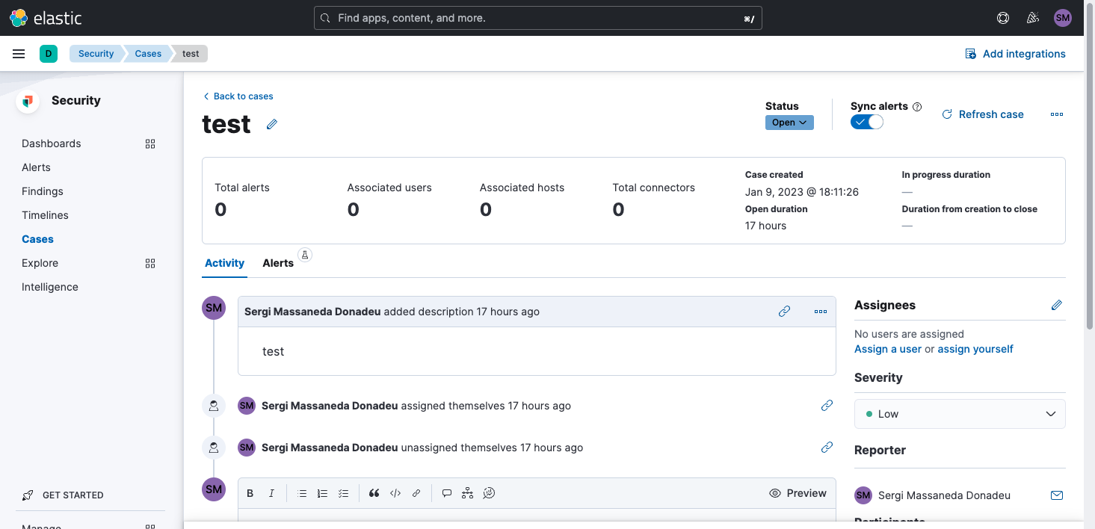Image resolution: width=1095 pixels, height=529 pixels.
Task: Focus the Find apps search field
Action: pos(538,18)
